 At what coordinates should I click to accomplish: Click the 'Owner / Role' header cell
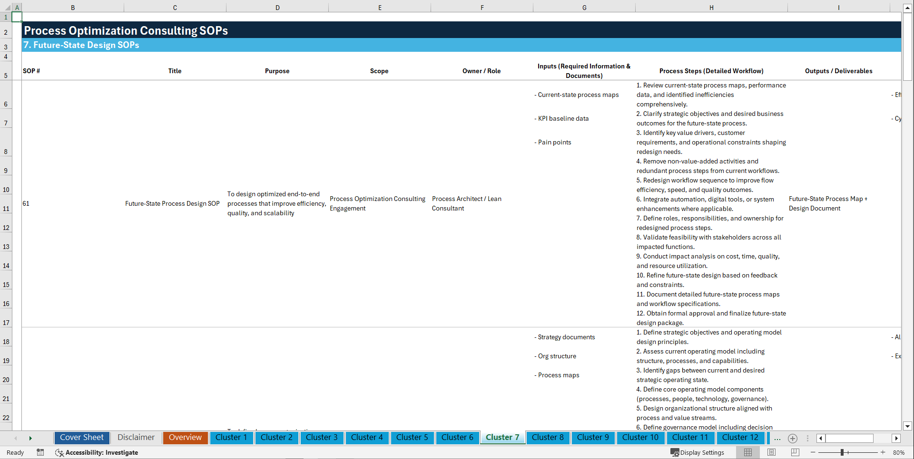point(482,71)
